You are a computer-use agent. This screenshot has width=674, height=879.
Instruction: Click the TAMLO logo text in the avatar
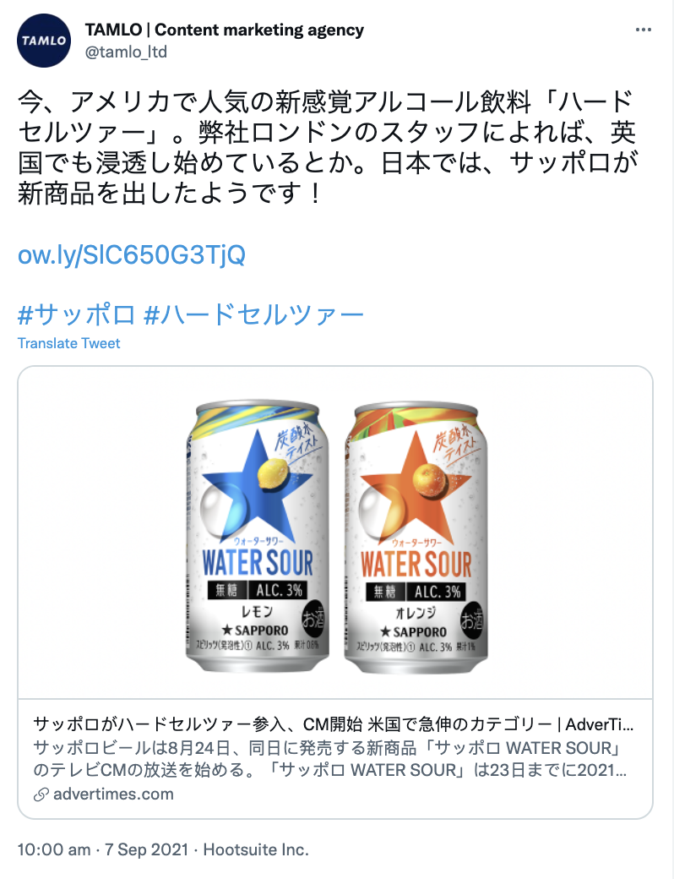tap(44, 41)
